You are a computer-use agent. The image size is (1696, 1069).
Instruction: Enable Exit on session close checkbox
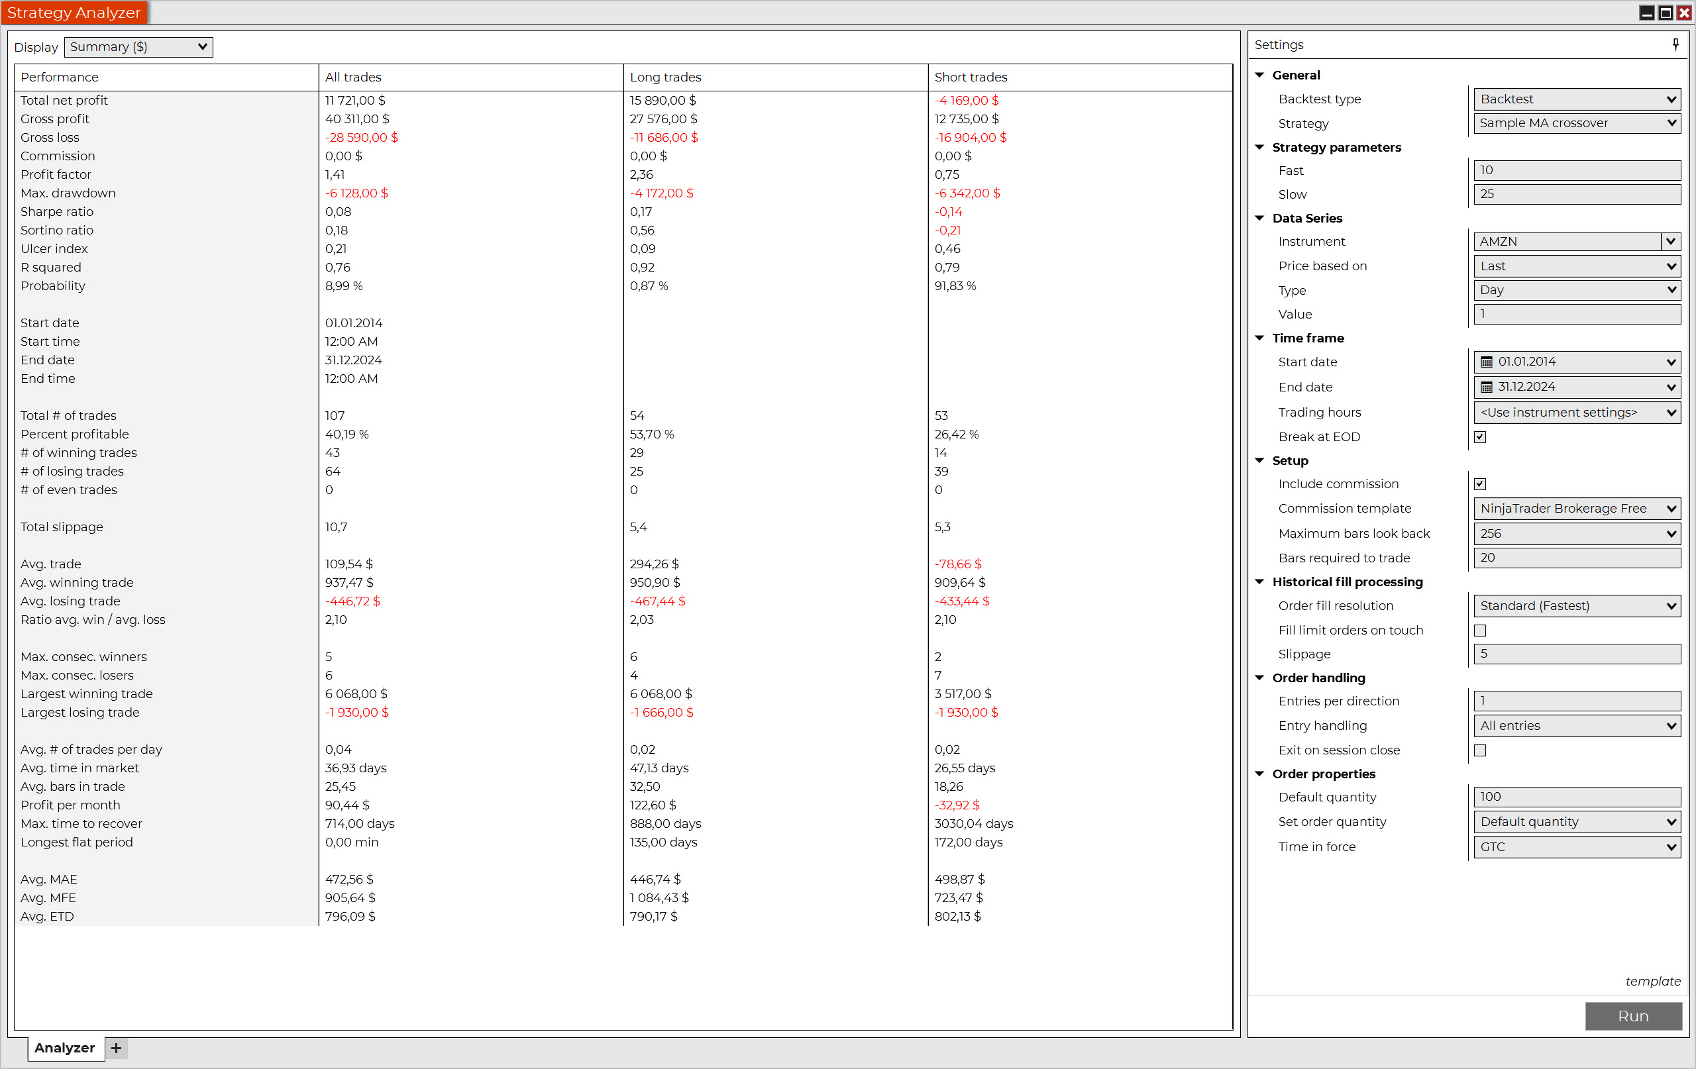[x=1480, y=750]
